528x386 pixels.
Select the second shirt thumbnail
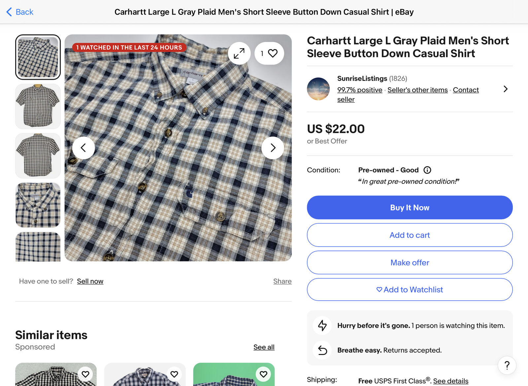38,106
